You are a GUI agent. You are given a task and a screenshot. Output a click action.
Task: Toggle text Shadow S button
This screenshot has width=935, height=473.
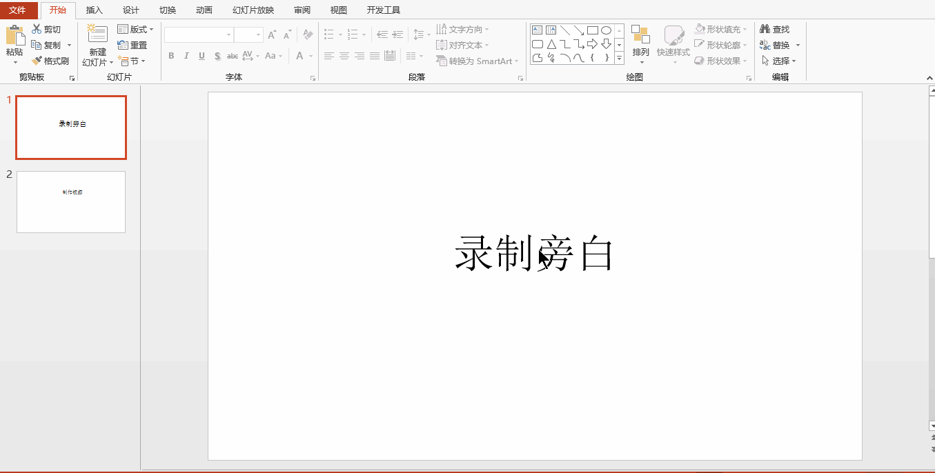click(x=217, y=56)
